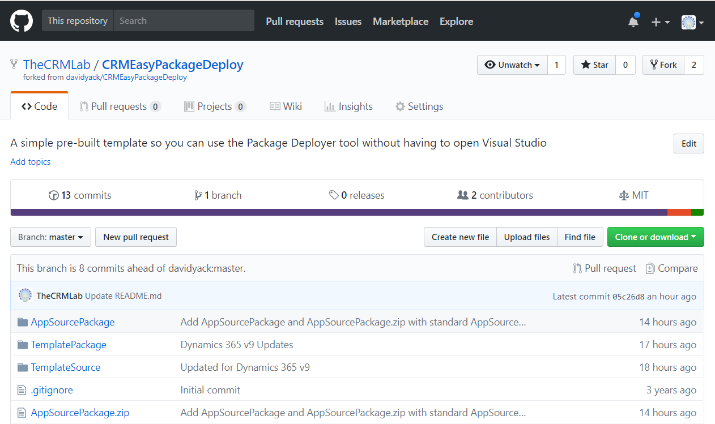The width and height of the screenshot is (715, 424).
Task: Open the create-new dropdown beside your avatar
Action: point(659,21)
